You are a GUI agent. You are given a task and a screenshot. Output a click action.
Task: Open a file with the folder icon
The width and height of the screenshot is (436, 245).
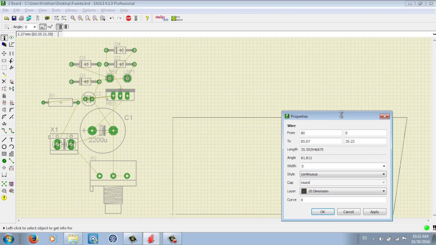coord(6,18)
